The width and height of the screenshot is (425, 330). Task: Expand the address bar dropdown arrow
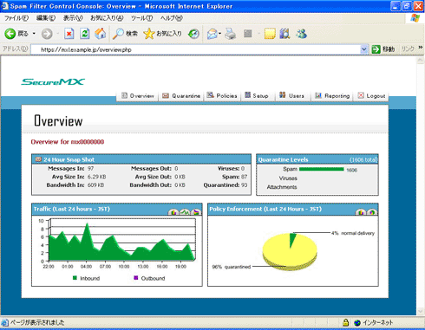point(364,49)
